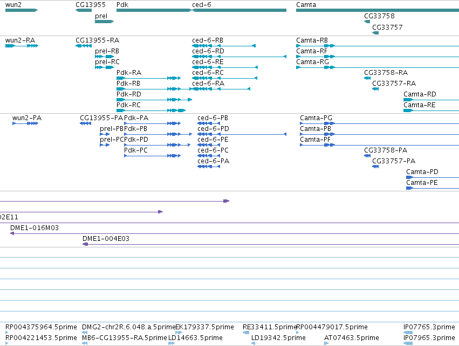
Task: Select the ced-6-PA protein feature
Action: (x=209, y=167)
